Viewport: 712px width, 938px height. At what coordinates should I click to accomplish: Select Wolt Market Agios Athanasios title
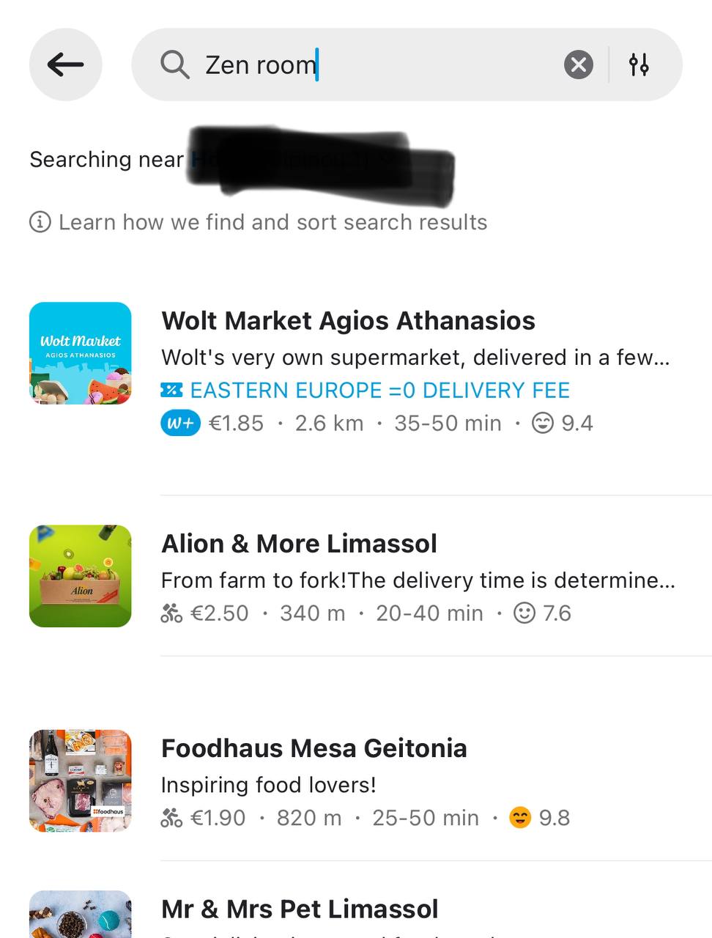348,321
